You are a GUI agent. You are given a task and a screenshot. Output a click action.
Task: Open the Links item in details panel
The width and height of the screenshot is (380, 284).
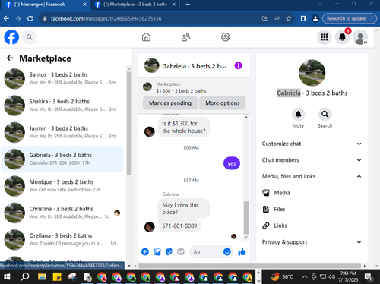pos(312,226)
